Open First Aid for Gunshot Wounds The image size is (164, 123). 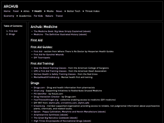(49, 54)
